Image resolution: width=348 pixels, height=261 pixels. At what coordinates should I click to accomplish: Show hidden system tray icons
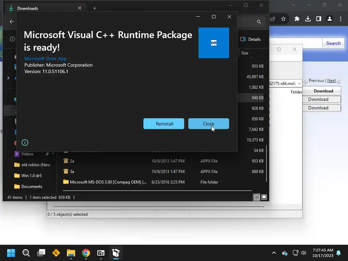(x=274, y=253)
